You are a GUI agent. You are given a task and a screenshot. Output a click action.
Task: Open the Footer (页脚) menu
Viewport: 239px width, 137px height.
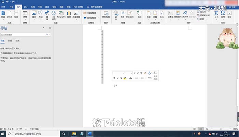click(x=155, y=15)
